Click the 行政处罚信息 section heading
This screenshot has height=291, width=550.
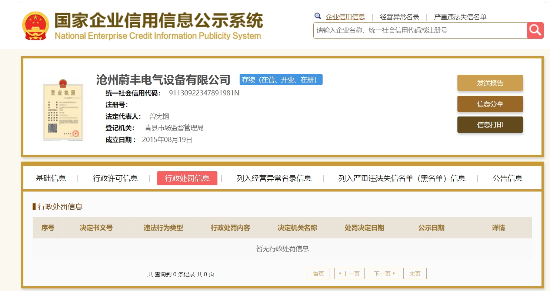click(60, 207)
